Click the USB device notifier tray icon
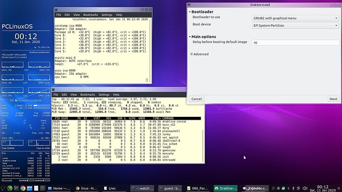 pyautogui.click(x=293, y=189)
